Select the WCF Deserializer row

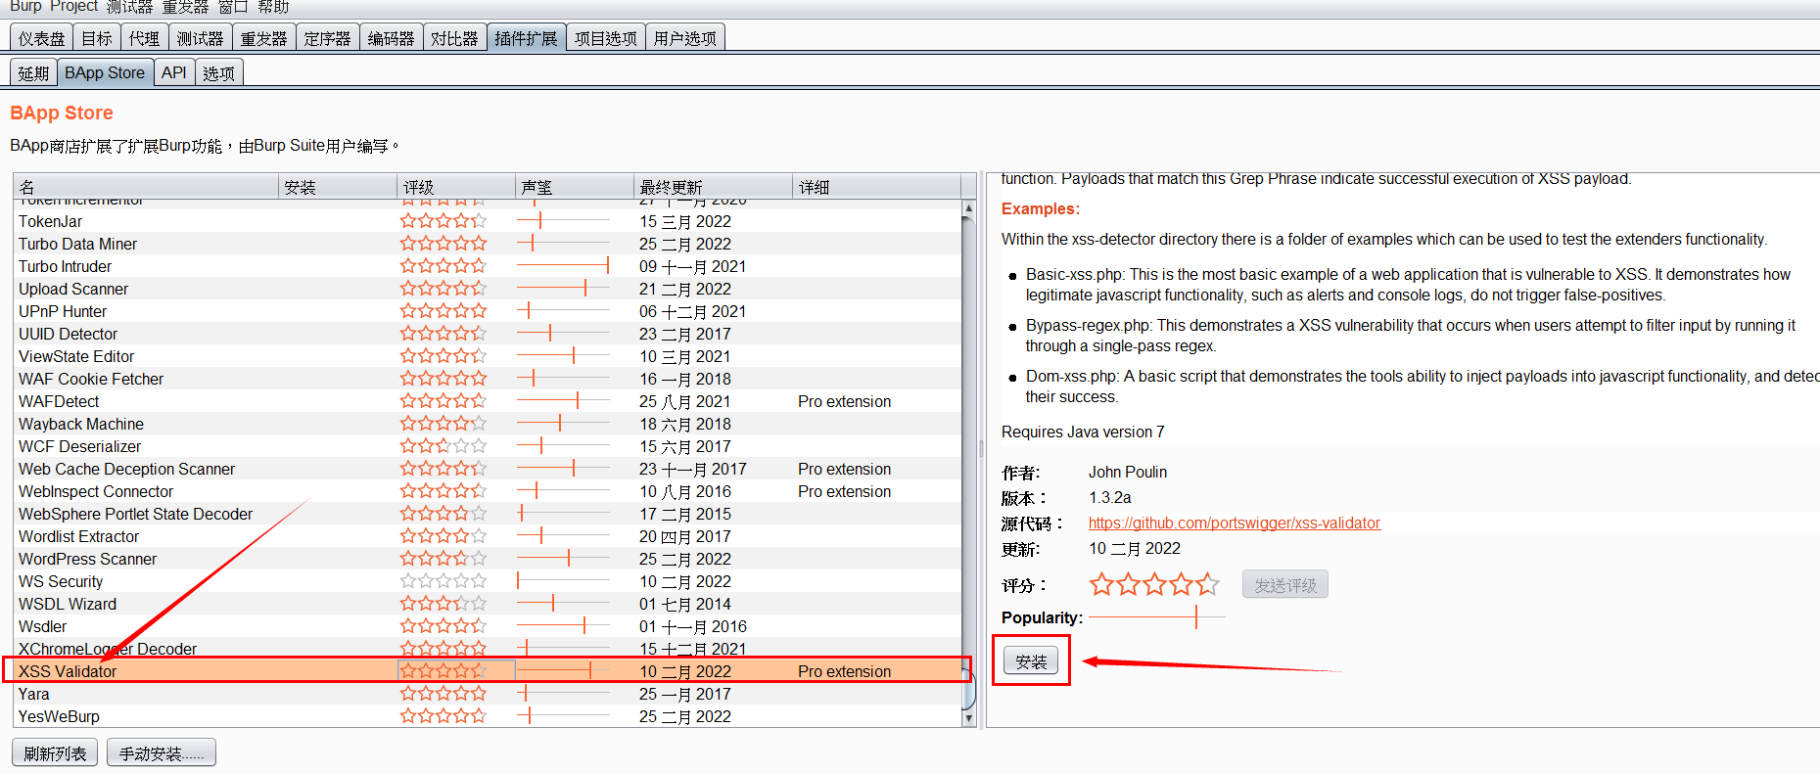pos(488,446)
